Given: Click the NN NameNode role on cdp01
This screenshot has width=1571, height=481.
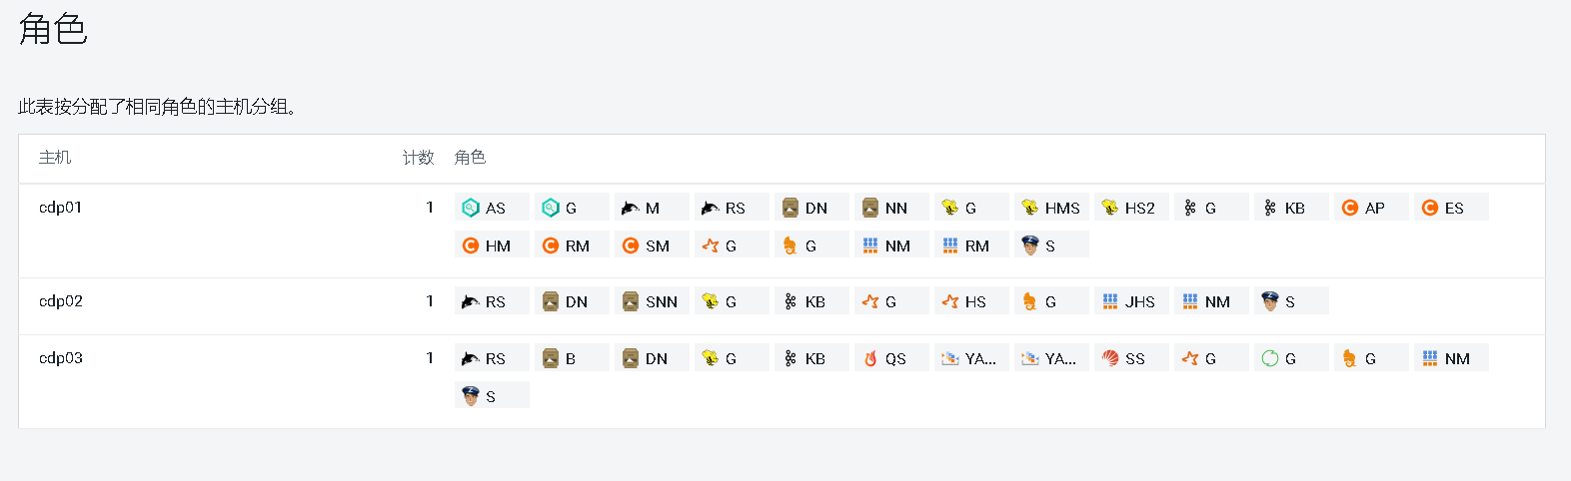Looking at the screenshot, I should pyautogui.click(x=890, y=208).
